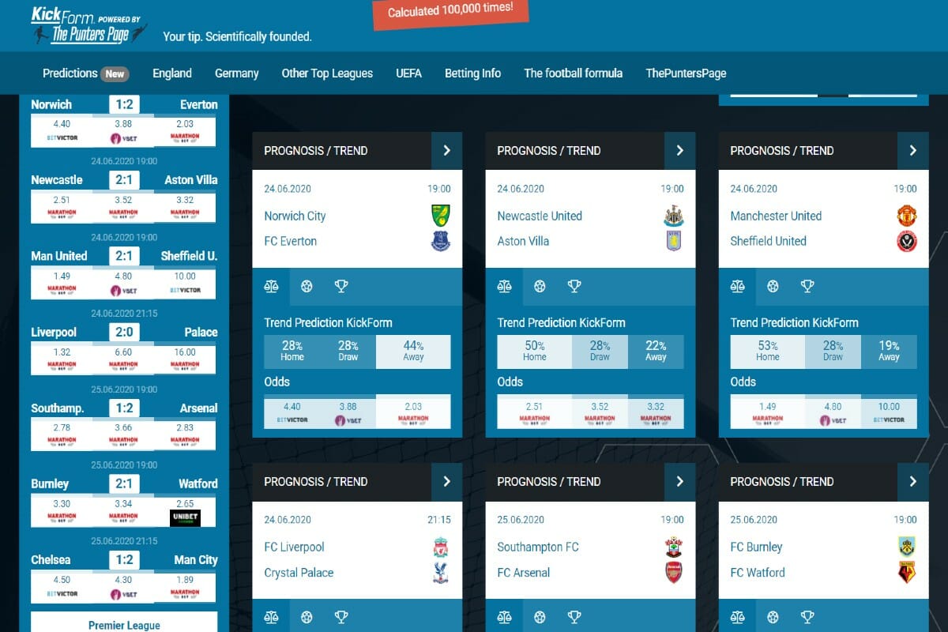Open the Betting Info menu
Viewport: 948px width, 632px height.
coord(472,73)
